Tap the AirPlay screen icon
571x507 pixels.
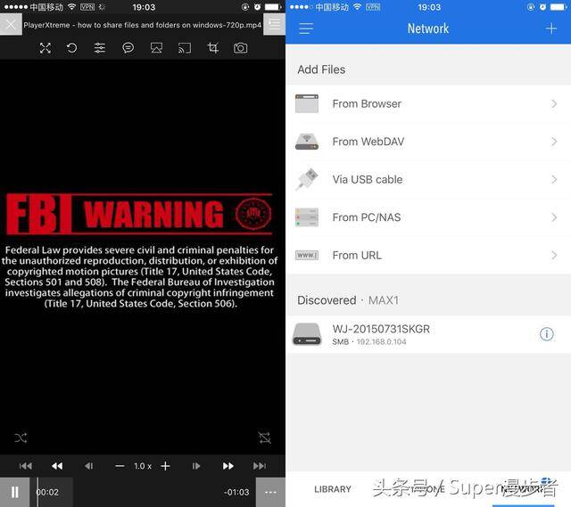pyautogui.click(x=157, y=48)
